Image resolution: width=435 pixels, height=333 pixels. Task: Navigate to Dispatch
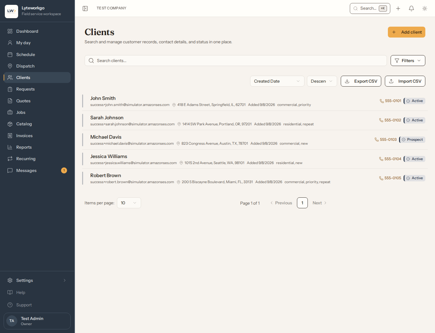(37, 66)
